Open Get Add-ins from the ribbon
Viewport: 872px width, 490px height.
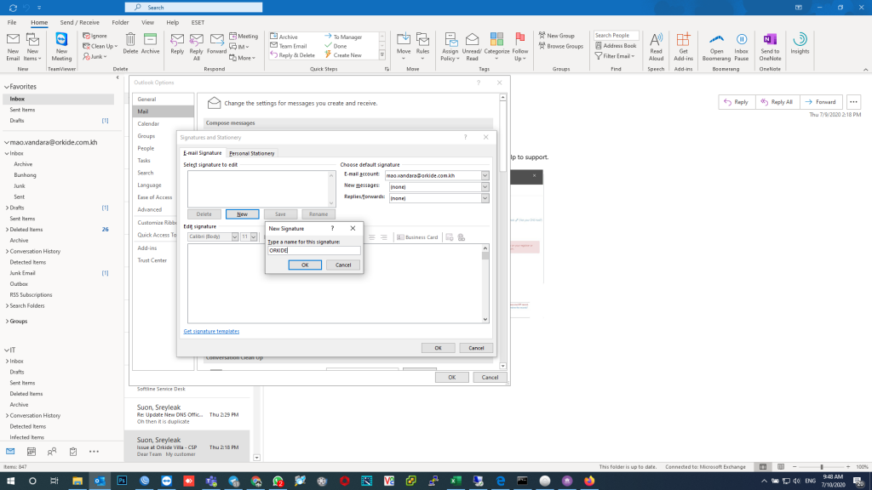tap(682, 44)
